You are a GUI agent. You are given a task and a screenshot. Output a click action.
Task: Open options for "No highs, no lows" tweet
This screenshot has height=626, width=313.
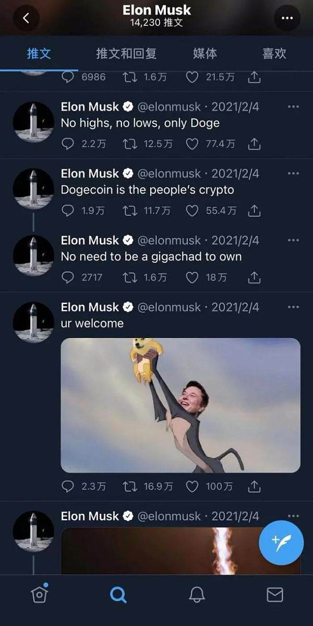[293, 107]
